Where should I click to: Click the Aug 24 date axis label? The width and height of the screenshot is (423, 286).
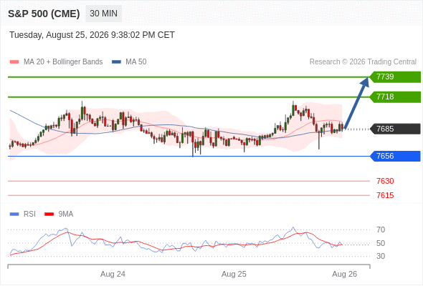(113, 274)
